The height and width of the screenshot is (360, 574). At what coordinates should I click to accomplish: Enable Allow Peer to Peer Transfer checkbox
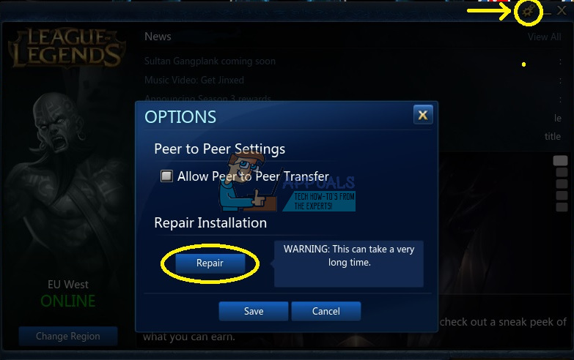point(166,176)
